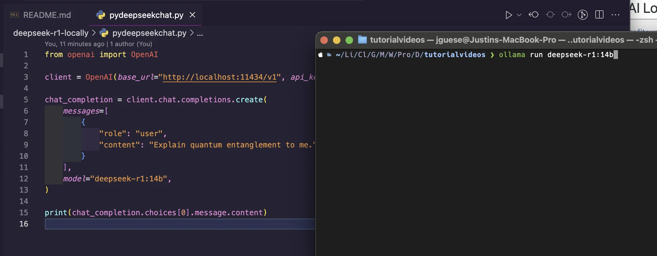
Task: Click the deepseek-r1-locally breadcrumb
Action: pyautogui.click(x=51, y=33)
